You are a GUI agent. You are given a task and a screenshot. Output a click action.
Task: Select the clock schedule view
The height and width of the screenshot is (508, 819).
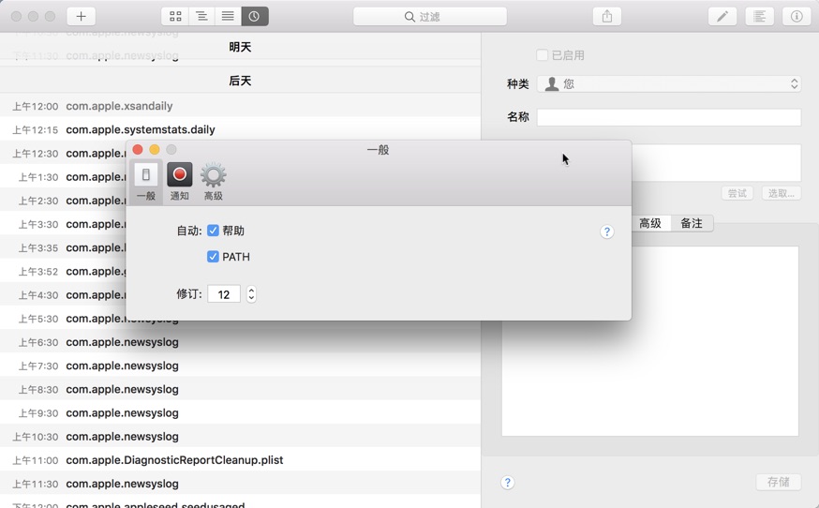click(254, 16)
